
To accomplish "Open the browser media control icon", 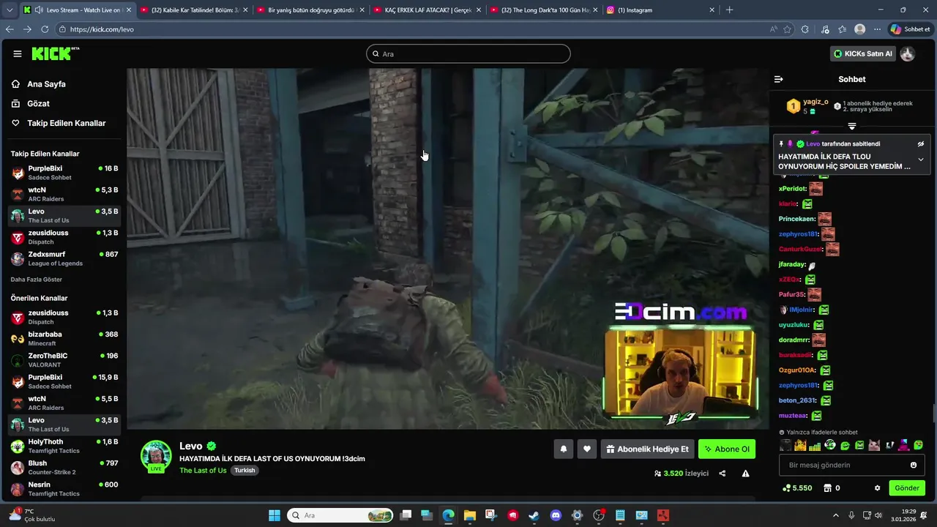I will [x=825, y=29].
